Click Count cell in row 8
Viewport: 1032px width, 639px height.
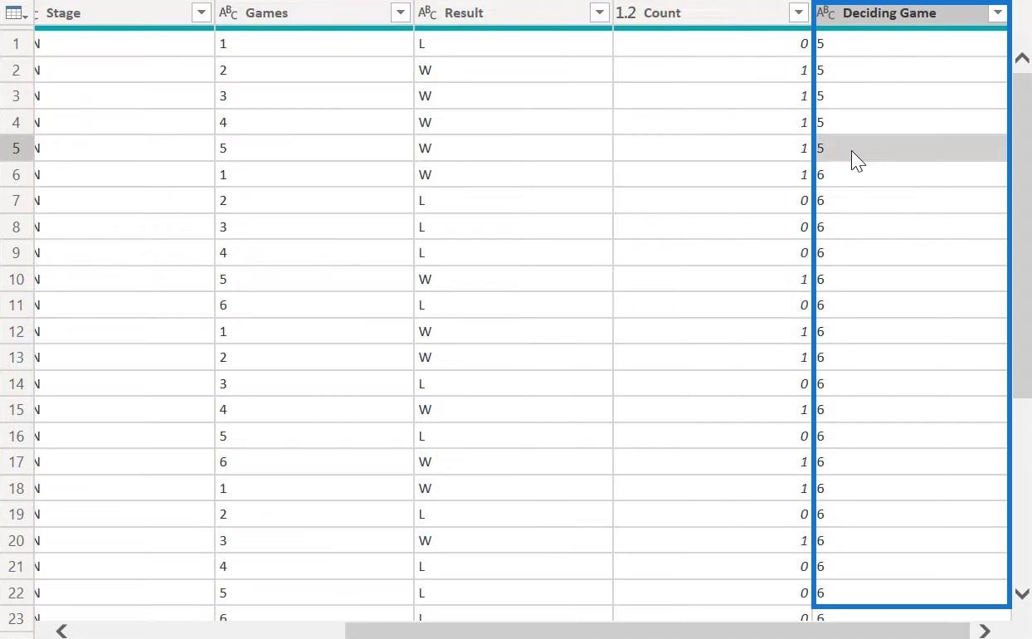(x=713, y=227)
